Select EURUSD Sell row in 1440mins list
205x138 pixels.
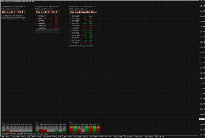(47, 16)
